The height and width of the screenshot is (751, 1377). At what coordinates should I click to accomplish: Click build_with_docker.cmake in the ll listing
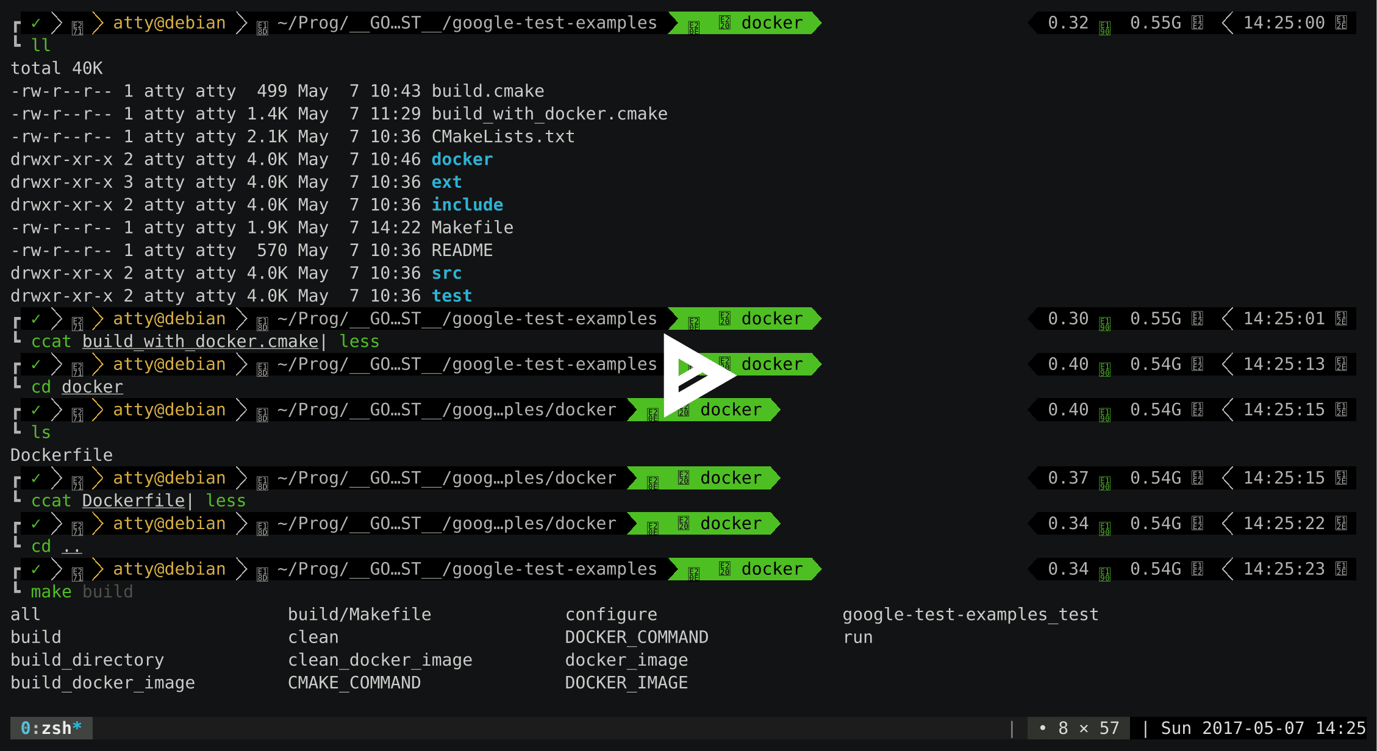click(x=549, y=114)
